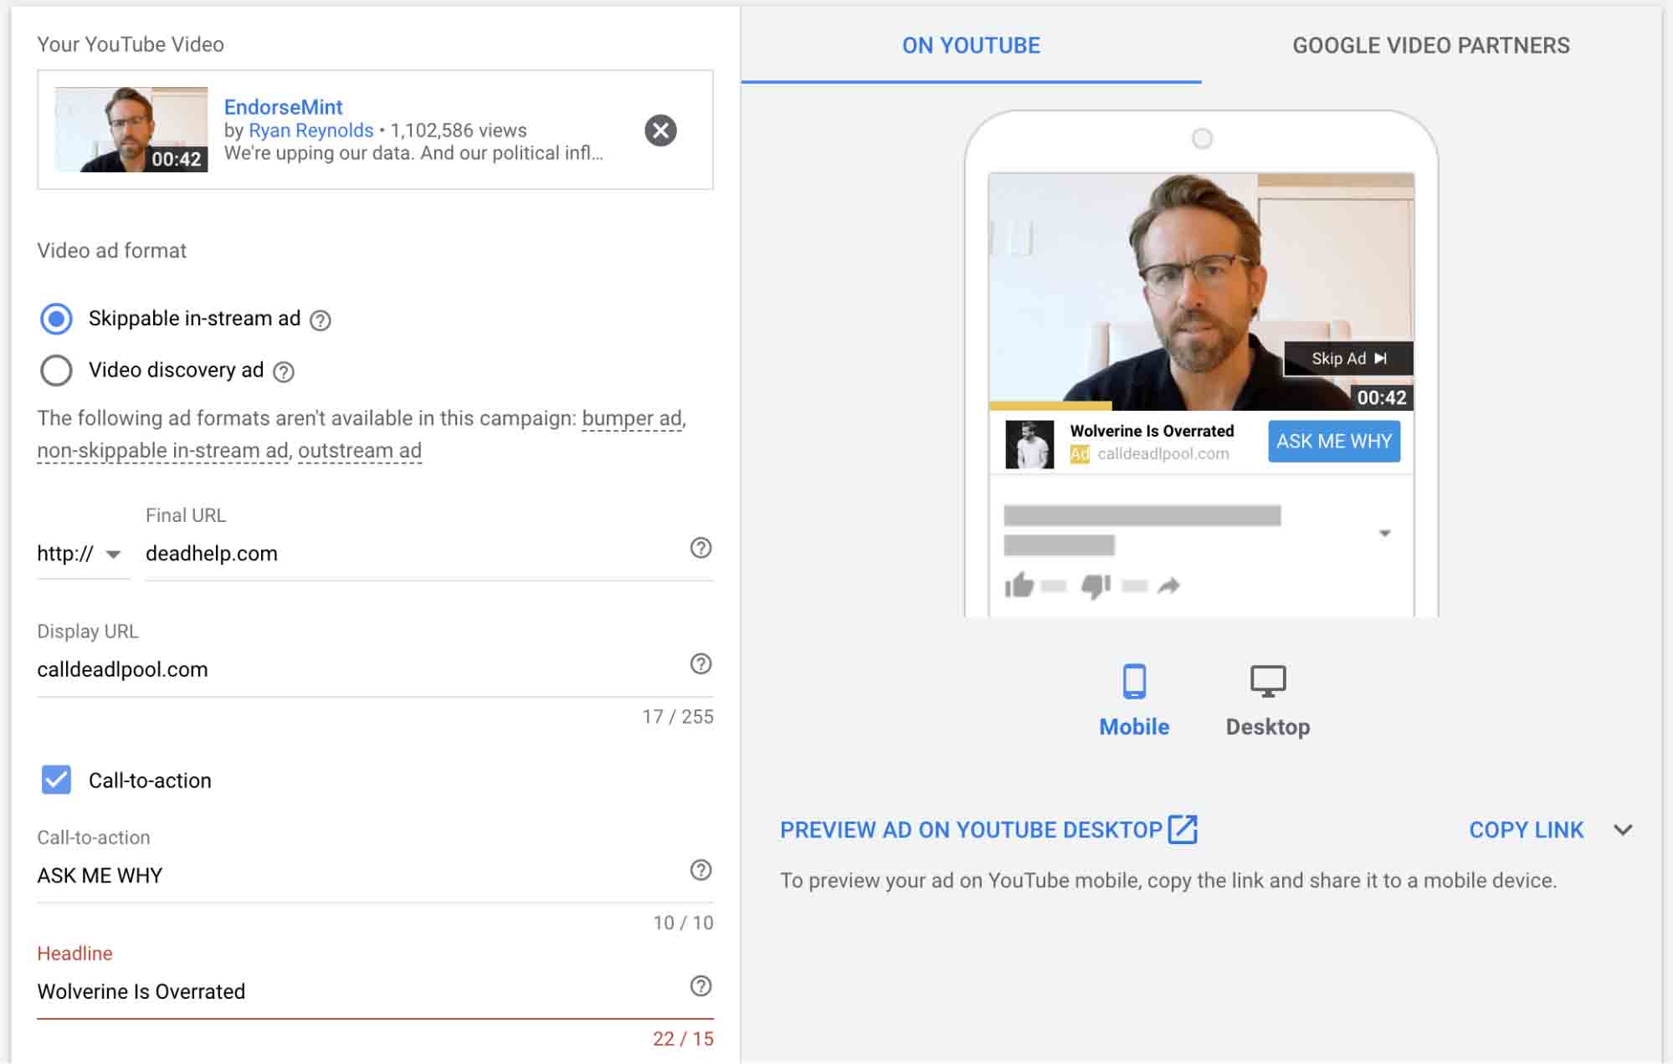
Task: Click the bumper ad format link
Action: pos(632,418)
